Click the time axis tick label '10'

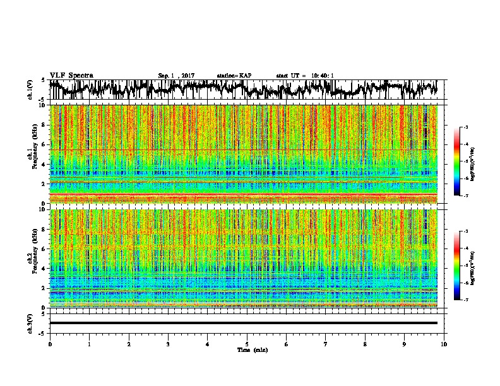(x=444, y=344)
